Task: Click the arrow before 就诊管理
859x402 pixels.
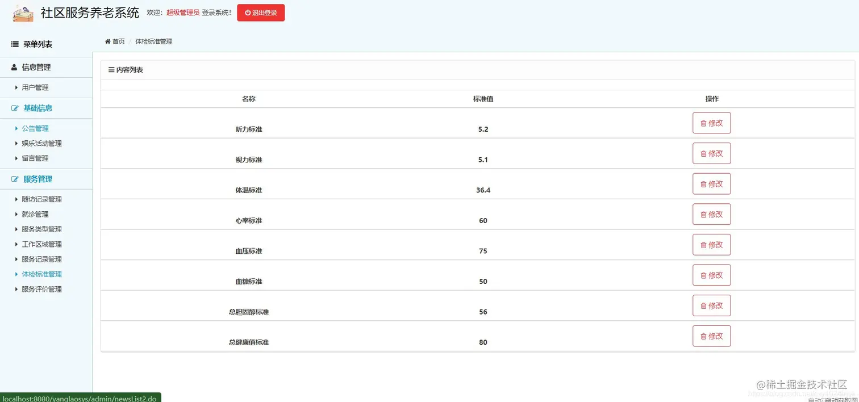Action: 16,215
